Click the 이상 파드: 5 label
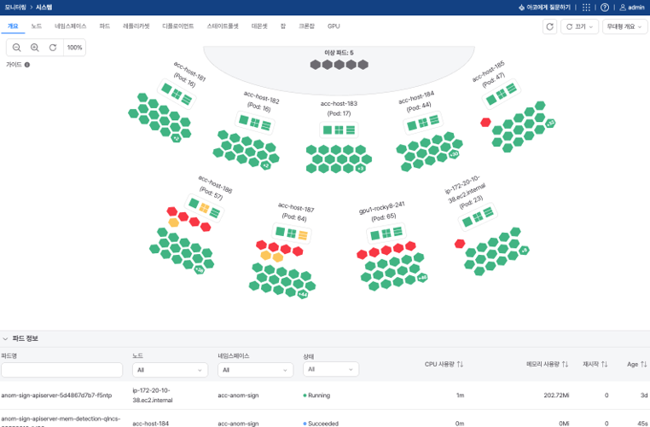650x427 pixels. point(339,53)
